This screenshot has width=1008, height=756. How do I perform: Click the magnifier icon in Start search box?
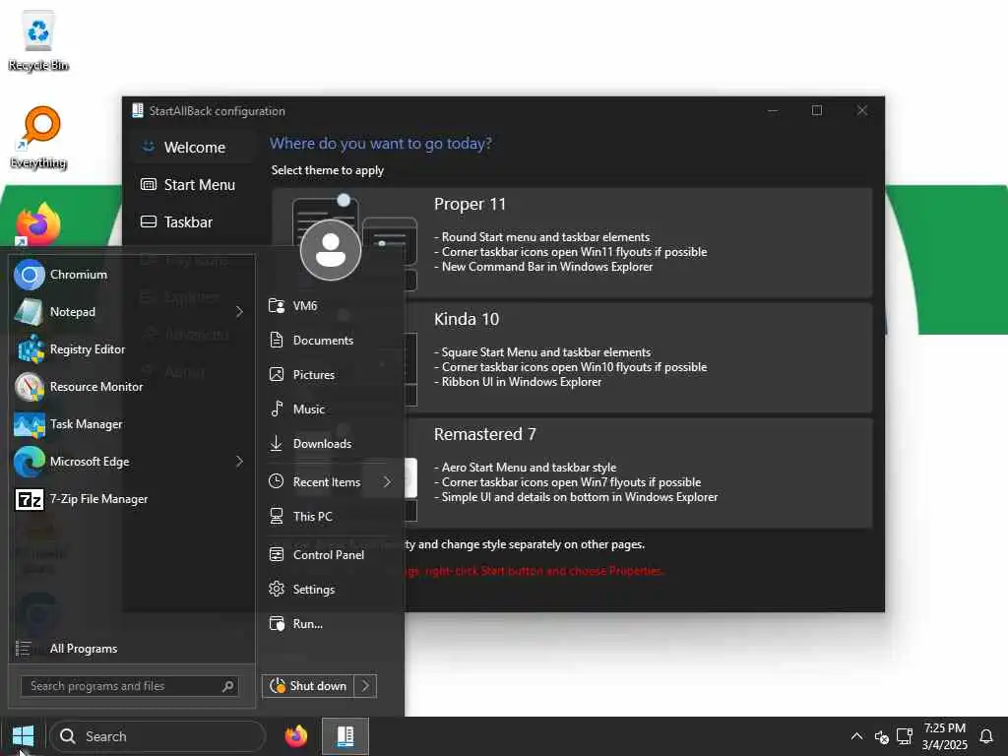[x=227, y=686]
